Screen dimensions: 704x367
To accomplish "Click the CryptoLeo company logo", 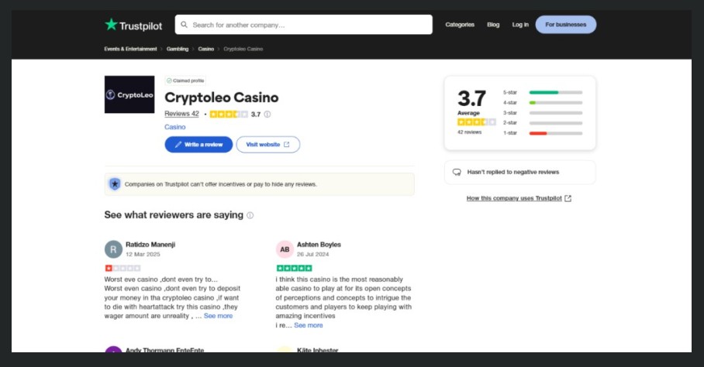I will 129,94.
